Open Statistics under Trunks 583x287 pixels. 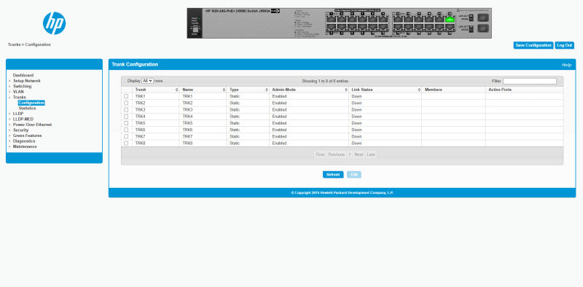(27, 109)
